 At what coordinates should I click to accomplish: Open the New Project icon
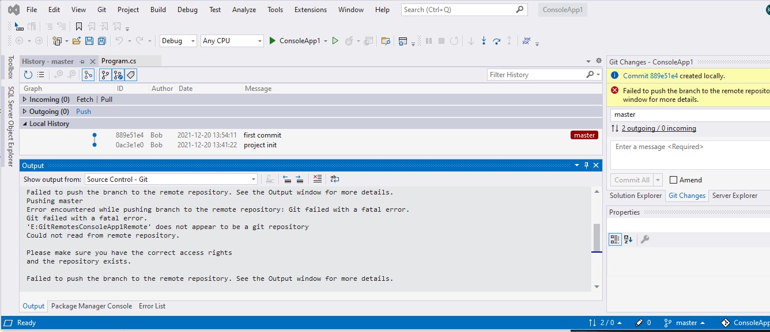coord(58,41)
